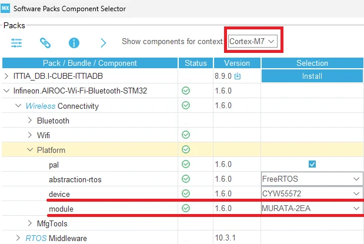Click the blue info icon

pos(74,42)
